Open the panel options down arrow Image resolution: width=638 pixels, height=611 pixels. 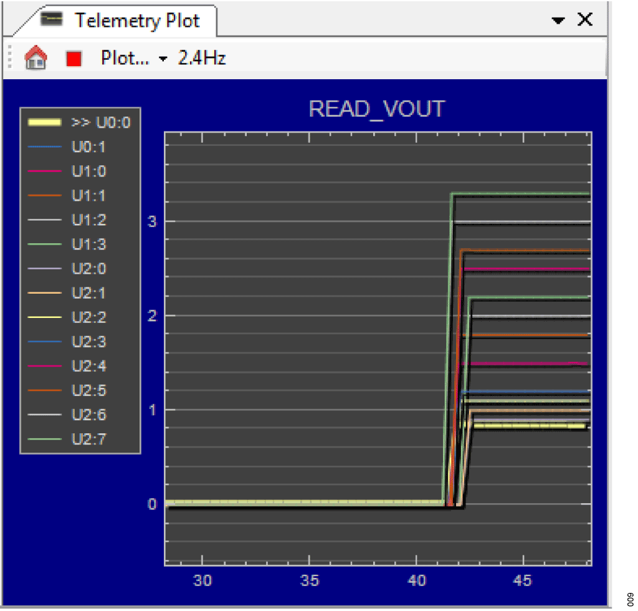[x=558, y=21]
